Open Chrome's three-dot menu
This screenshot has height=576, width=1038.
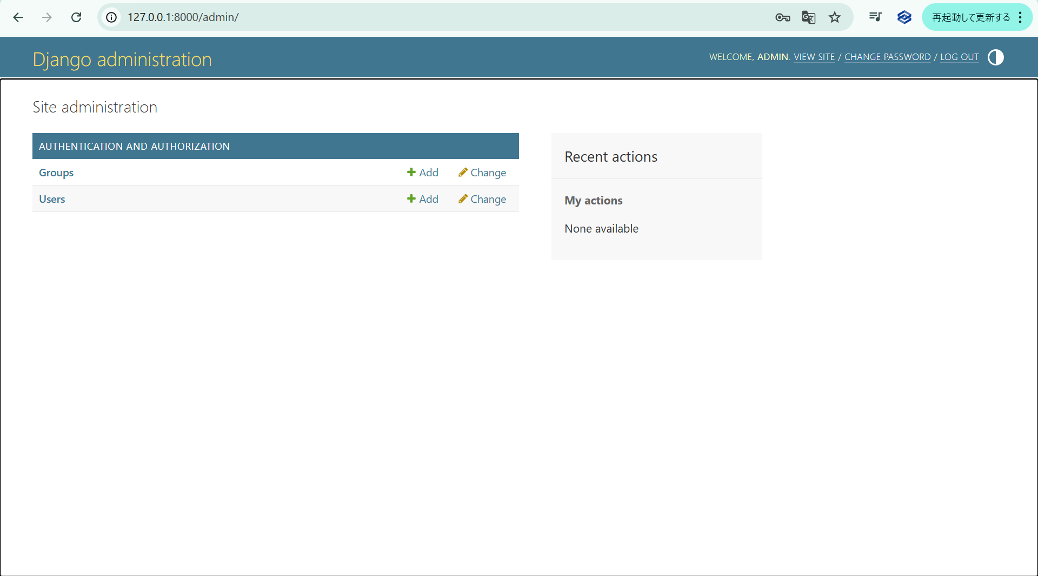(1020, 17)
